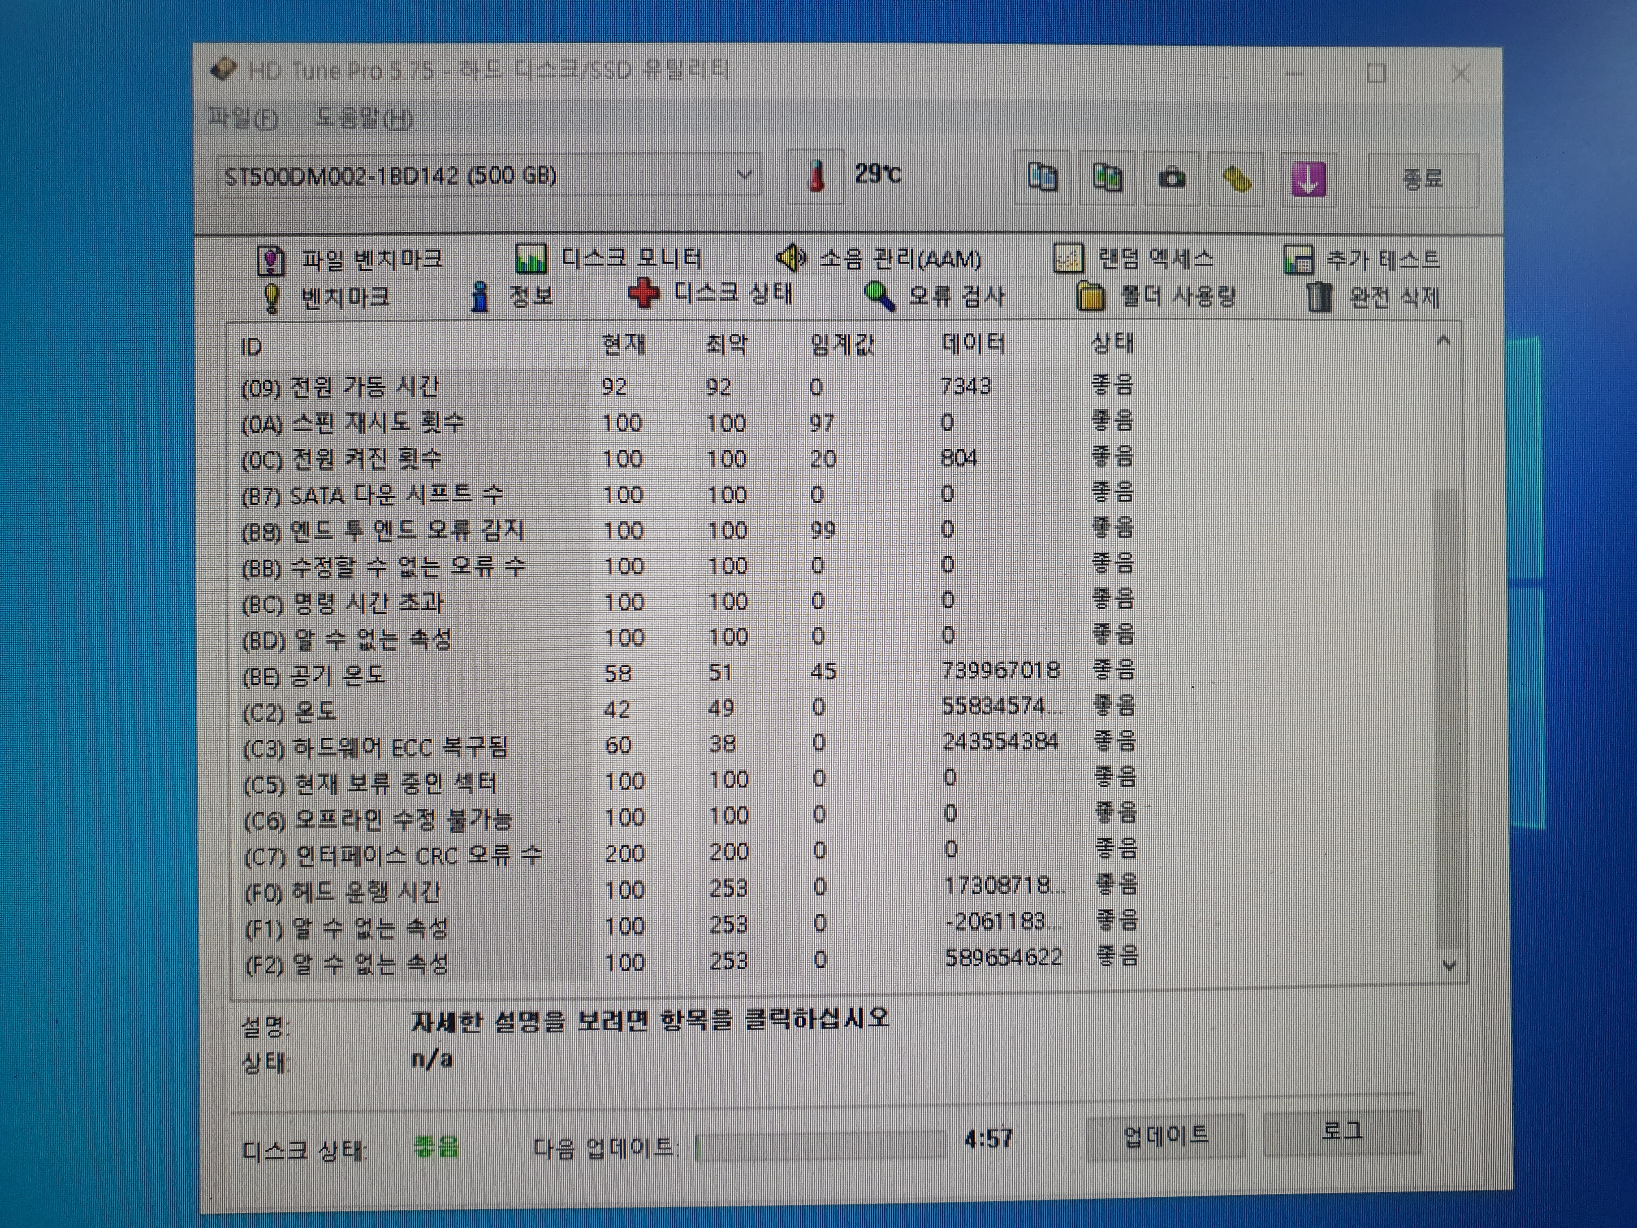1637x1228 pixels.
Task: Click the camera save screenshot icon
Action: pos(1171,177)
